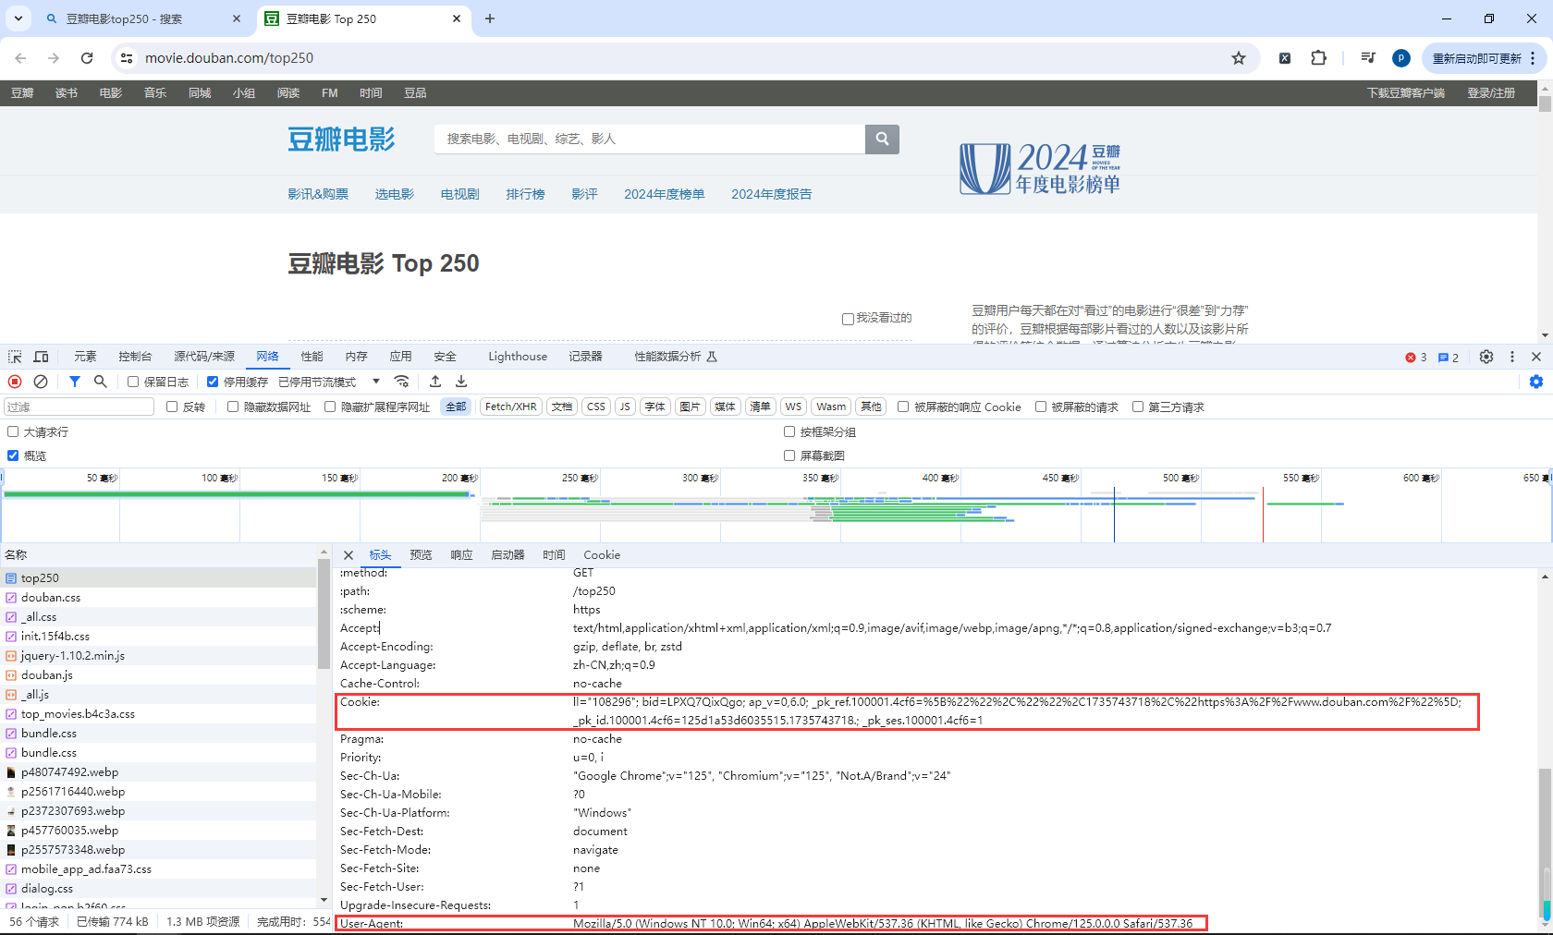Open DevTools settings gear
The width and height of the screenshot is (1553, 935).
click(1486, 357)
